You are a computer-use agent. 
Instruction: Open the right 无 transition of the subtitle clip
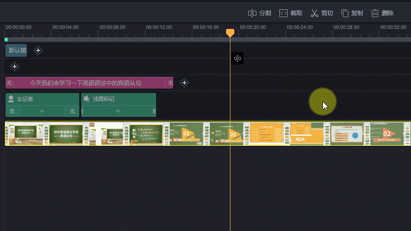tap(169, 83)
